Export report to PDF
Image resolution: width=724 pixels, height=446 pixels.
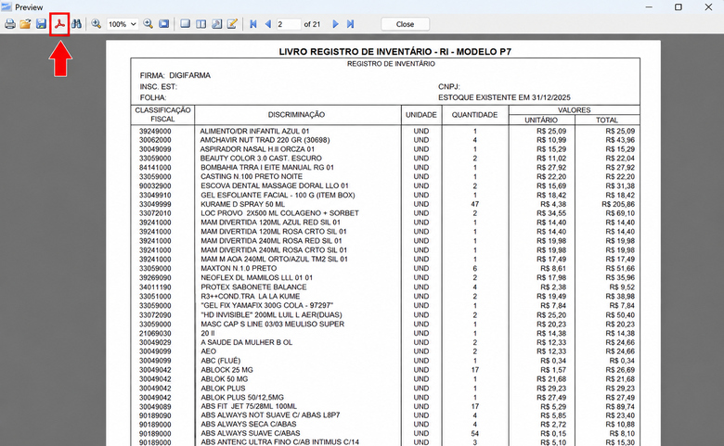coord(59,24)
